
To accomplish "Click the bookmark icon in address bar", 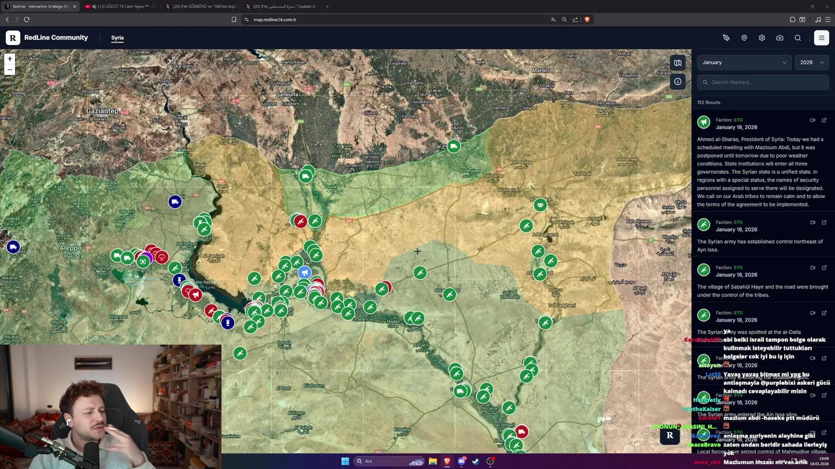I will pos(234,20).
